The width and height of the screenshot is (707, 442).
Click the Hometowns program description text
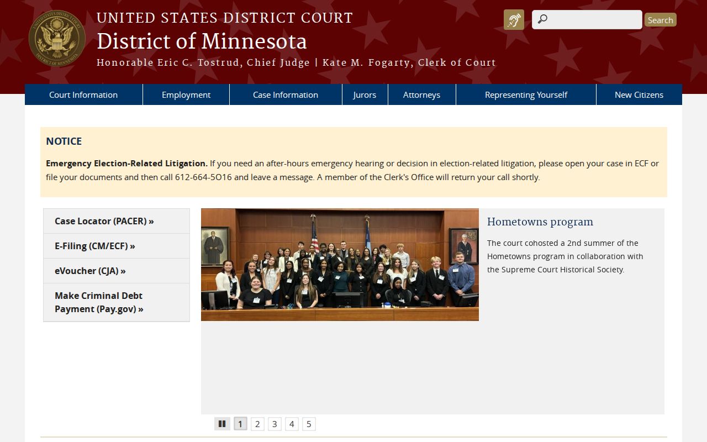[x=565, y=256]
